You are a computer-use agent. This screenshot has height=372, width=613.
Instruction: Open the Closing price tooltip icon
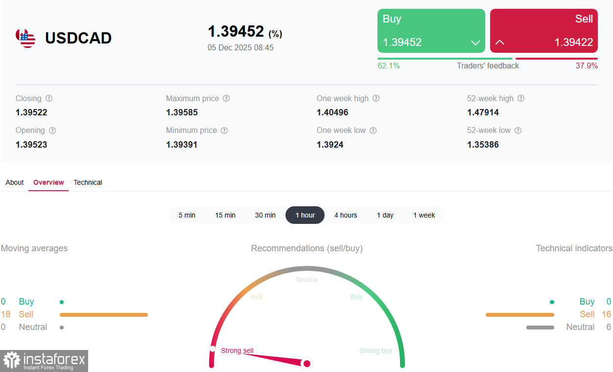coord(49,98)
